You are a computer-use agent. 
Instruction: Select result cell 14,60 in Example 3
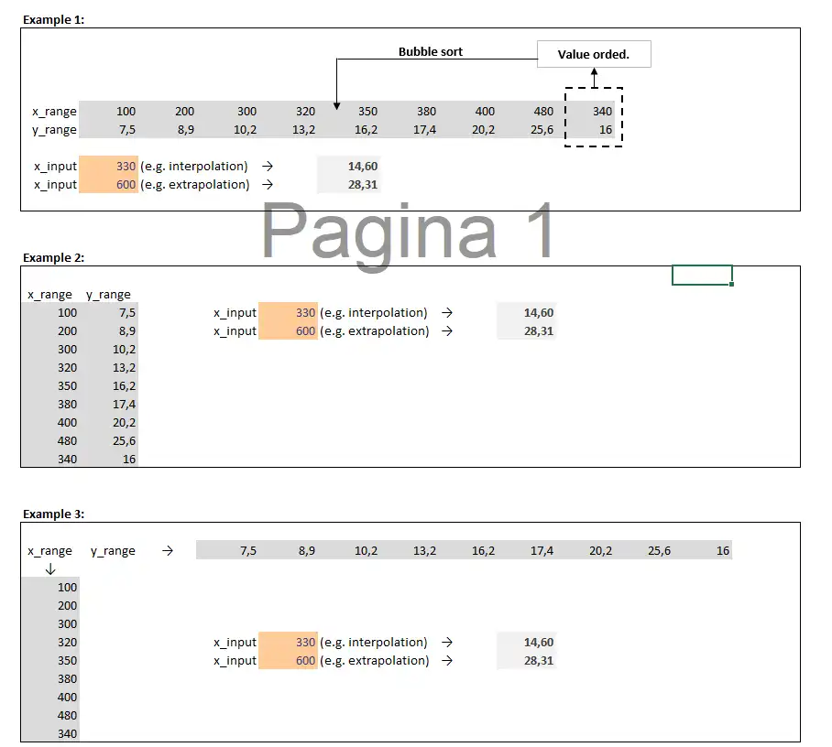pyautogui.click(x=526, y=642)
